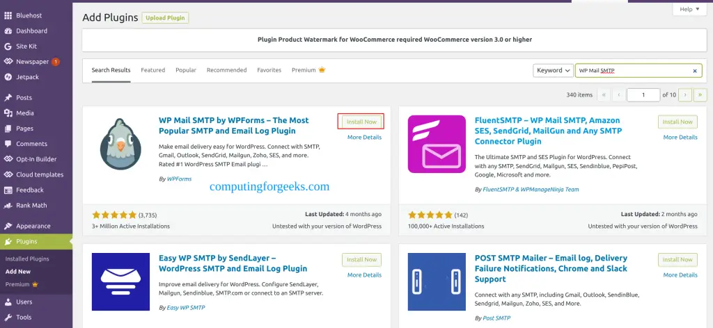Screen dimensions: 713x328
Task: Click the POST SMTP Mailer thumbnail image
Action: (x=437, y=281)
